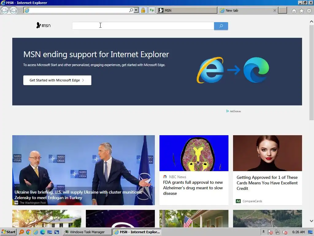Expand the address bar autocomplete dropdown arrow
Image resolution: width=314 pixels, height=236 pixels.
click(x=136, y=10)
